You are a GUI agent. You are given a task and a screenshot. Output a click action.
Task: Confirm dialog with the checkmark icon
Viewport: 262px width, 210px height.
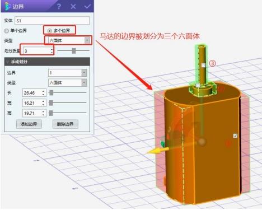(x=87, y=7)
